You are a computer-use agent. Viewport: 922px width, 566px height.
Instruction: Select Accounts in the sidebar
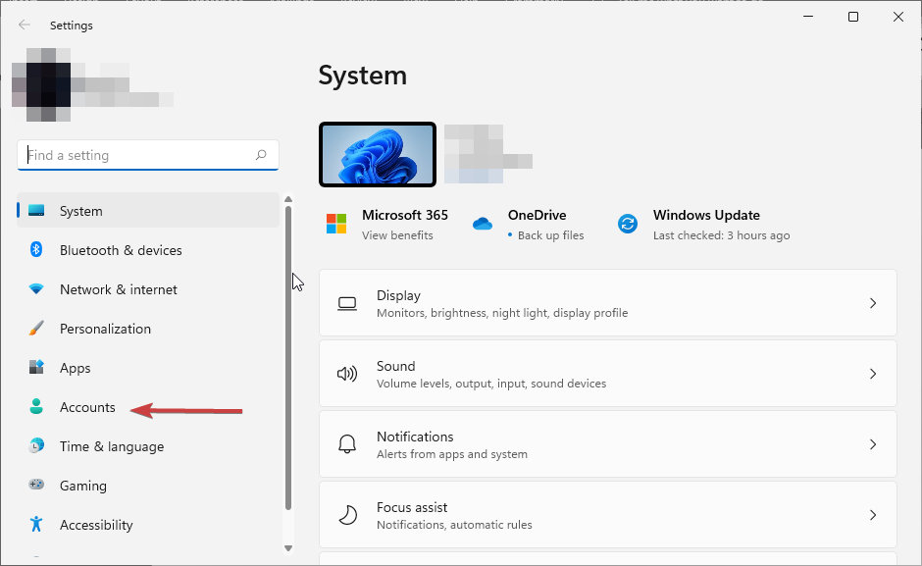pyautogui.click(x=87, y=407)
